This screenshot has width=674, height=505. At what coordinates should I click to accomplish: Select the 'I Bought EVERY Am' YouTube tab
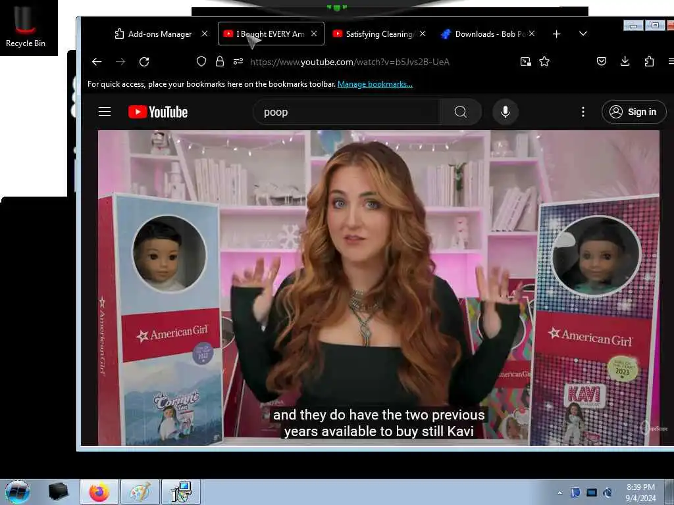[x=271, y=34]
